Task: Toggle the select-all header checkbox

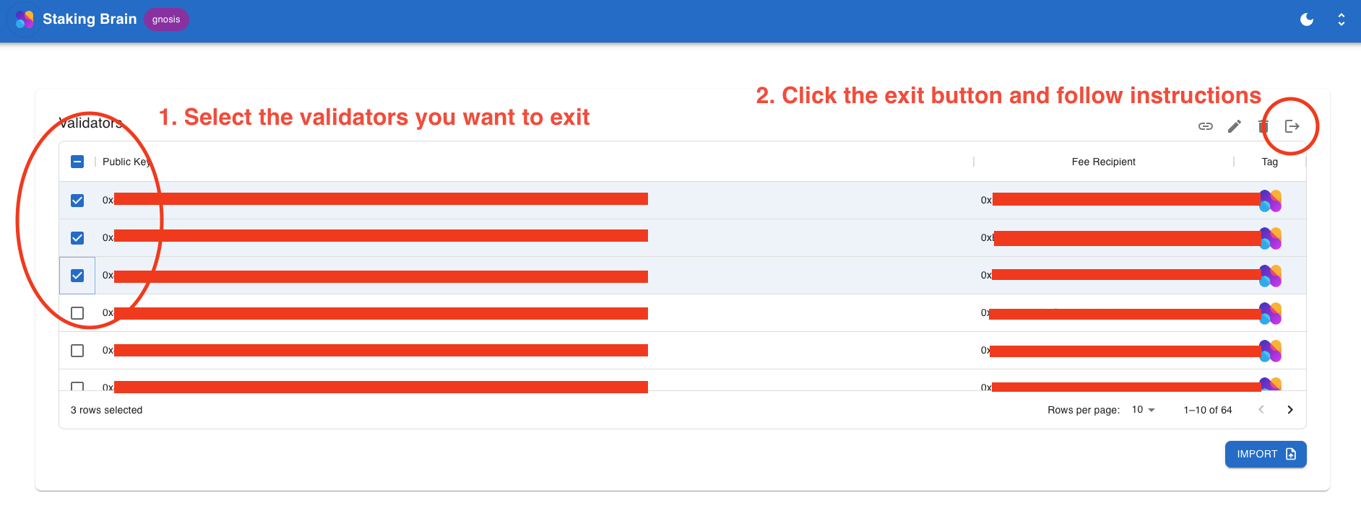Action: click(x=77, y=162)
